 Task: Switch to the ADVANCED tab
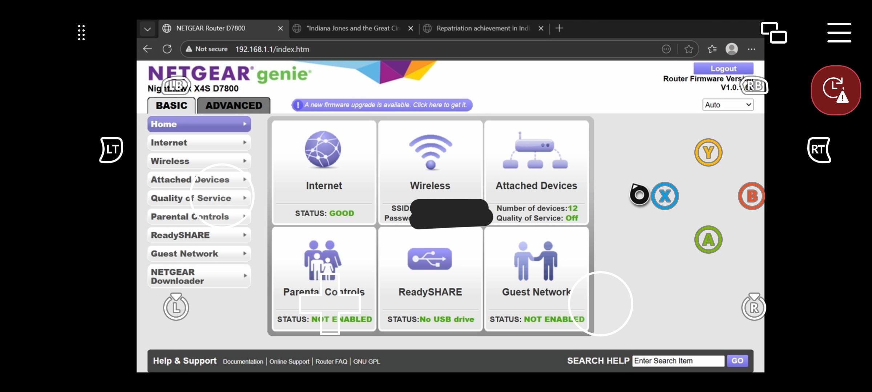[x=234, y=106]
